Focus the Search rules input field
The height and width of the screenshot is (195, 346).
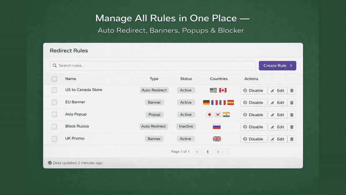[153, 66]
